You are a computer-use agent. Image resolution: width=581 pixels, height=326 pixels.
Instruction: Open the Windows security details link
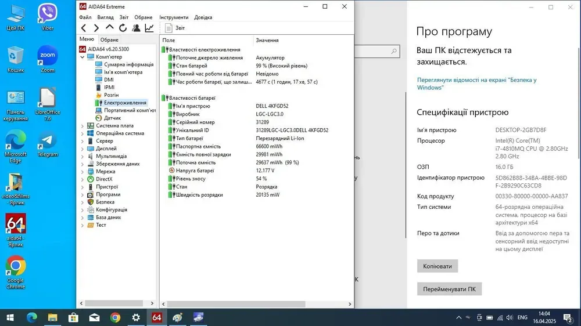point(476,84)
